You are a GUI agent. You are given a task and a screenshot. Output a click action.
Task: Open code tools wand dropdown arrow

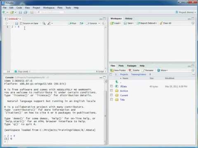tap(52, 23)
